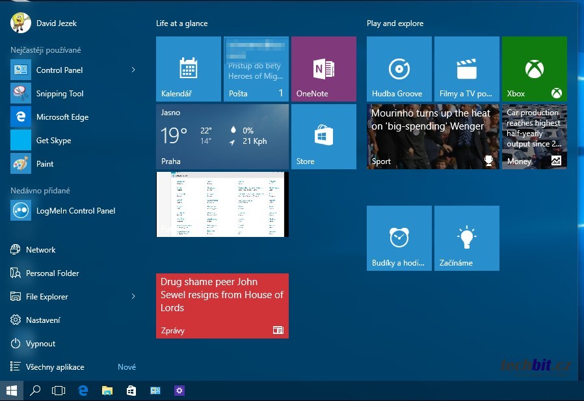
Task: Launch the OneNote tile
Action: 324,69
